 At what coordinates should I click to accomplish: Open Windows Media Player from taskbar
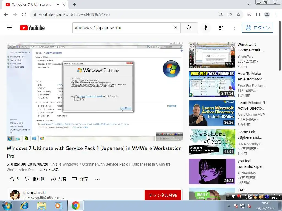58,206
